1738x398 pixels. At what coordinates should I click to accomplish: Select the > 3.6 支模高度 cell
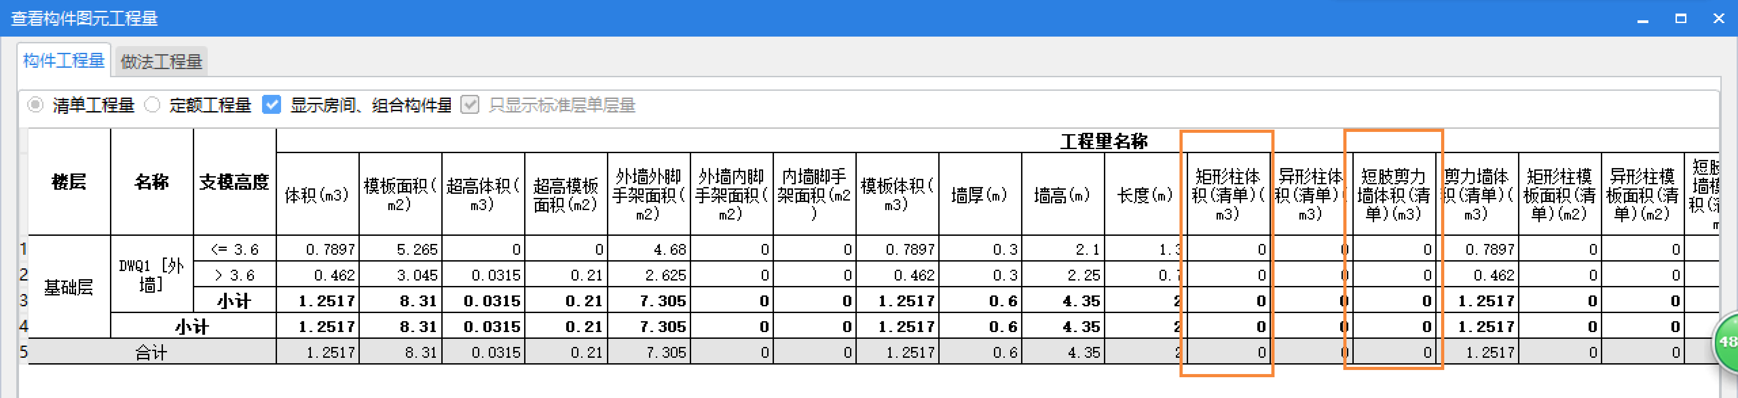pos(234,275)
